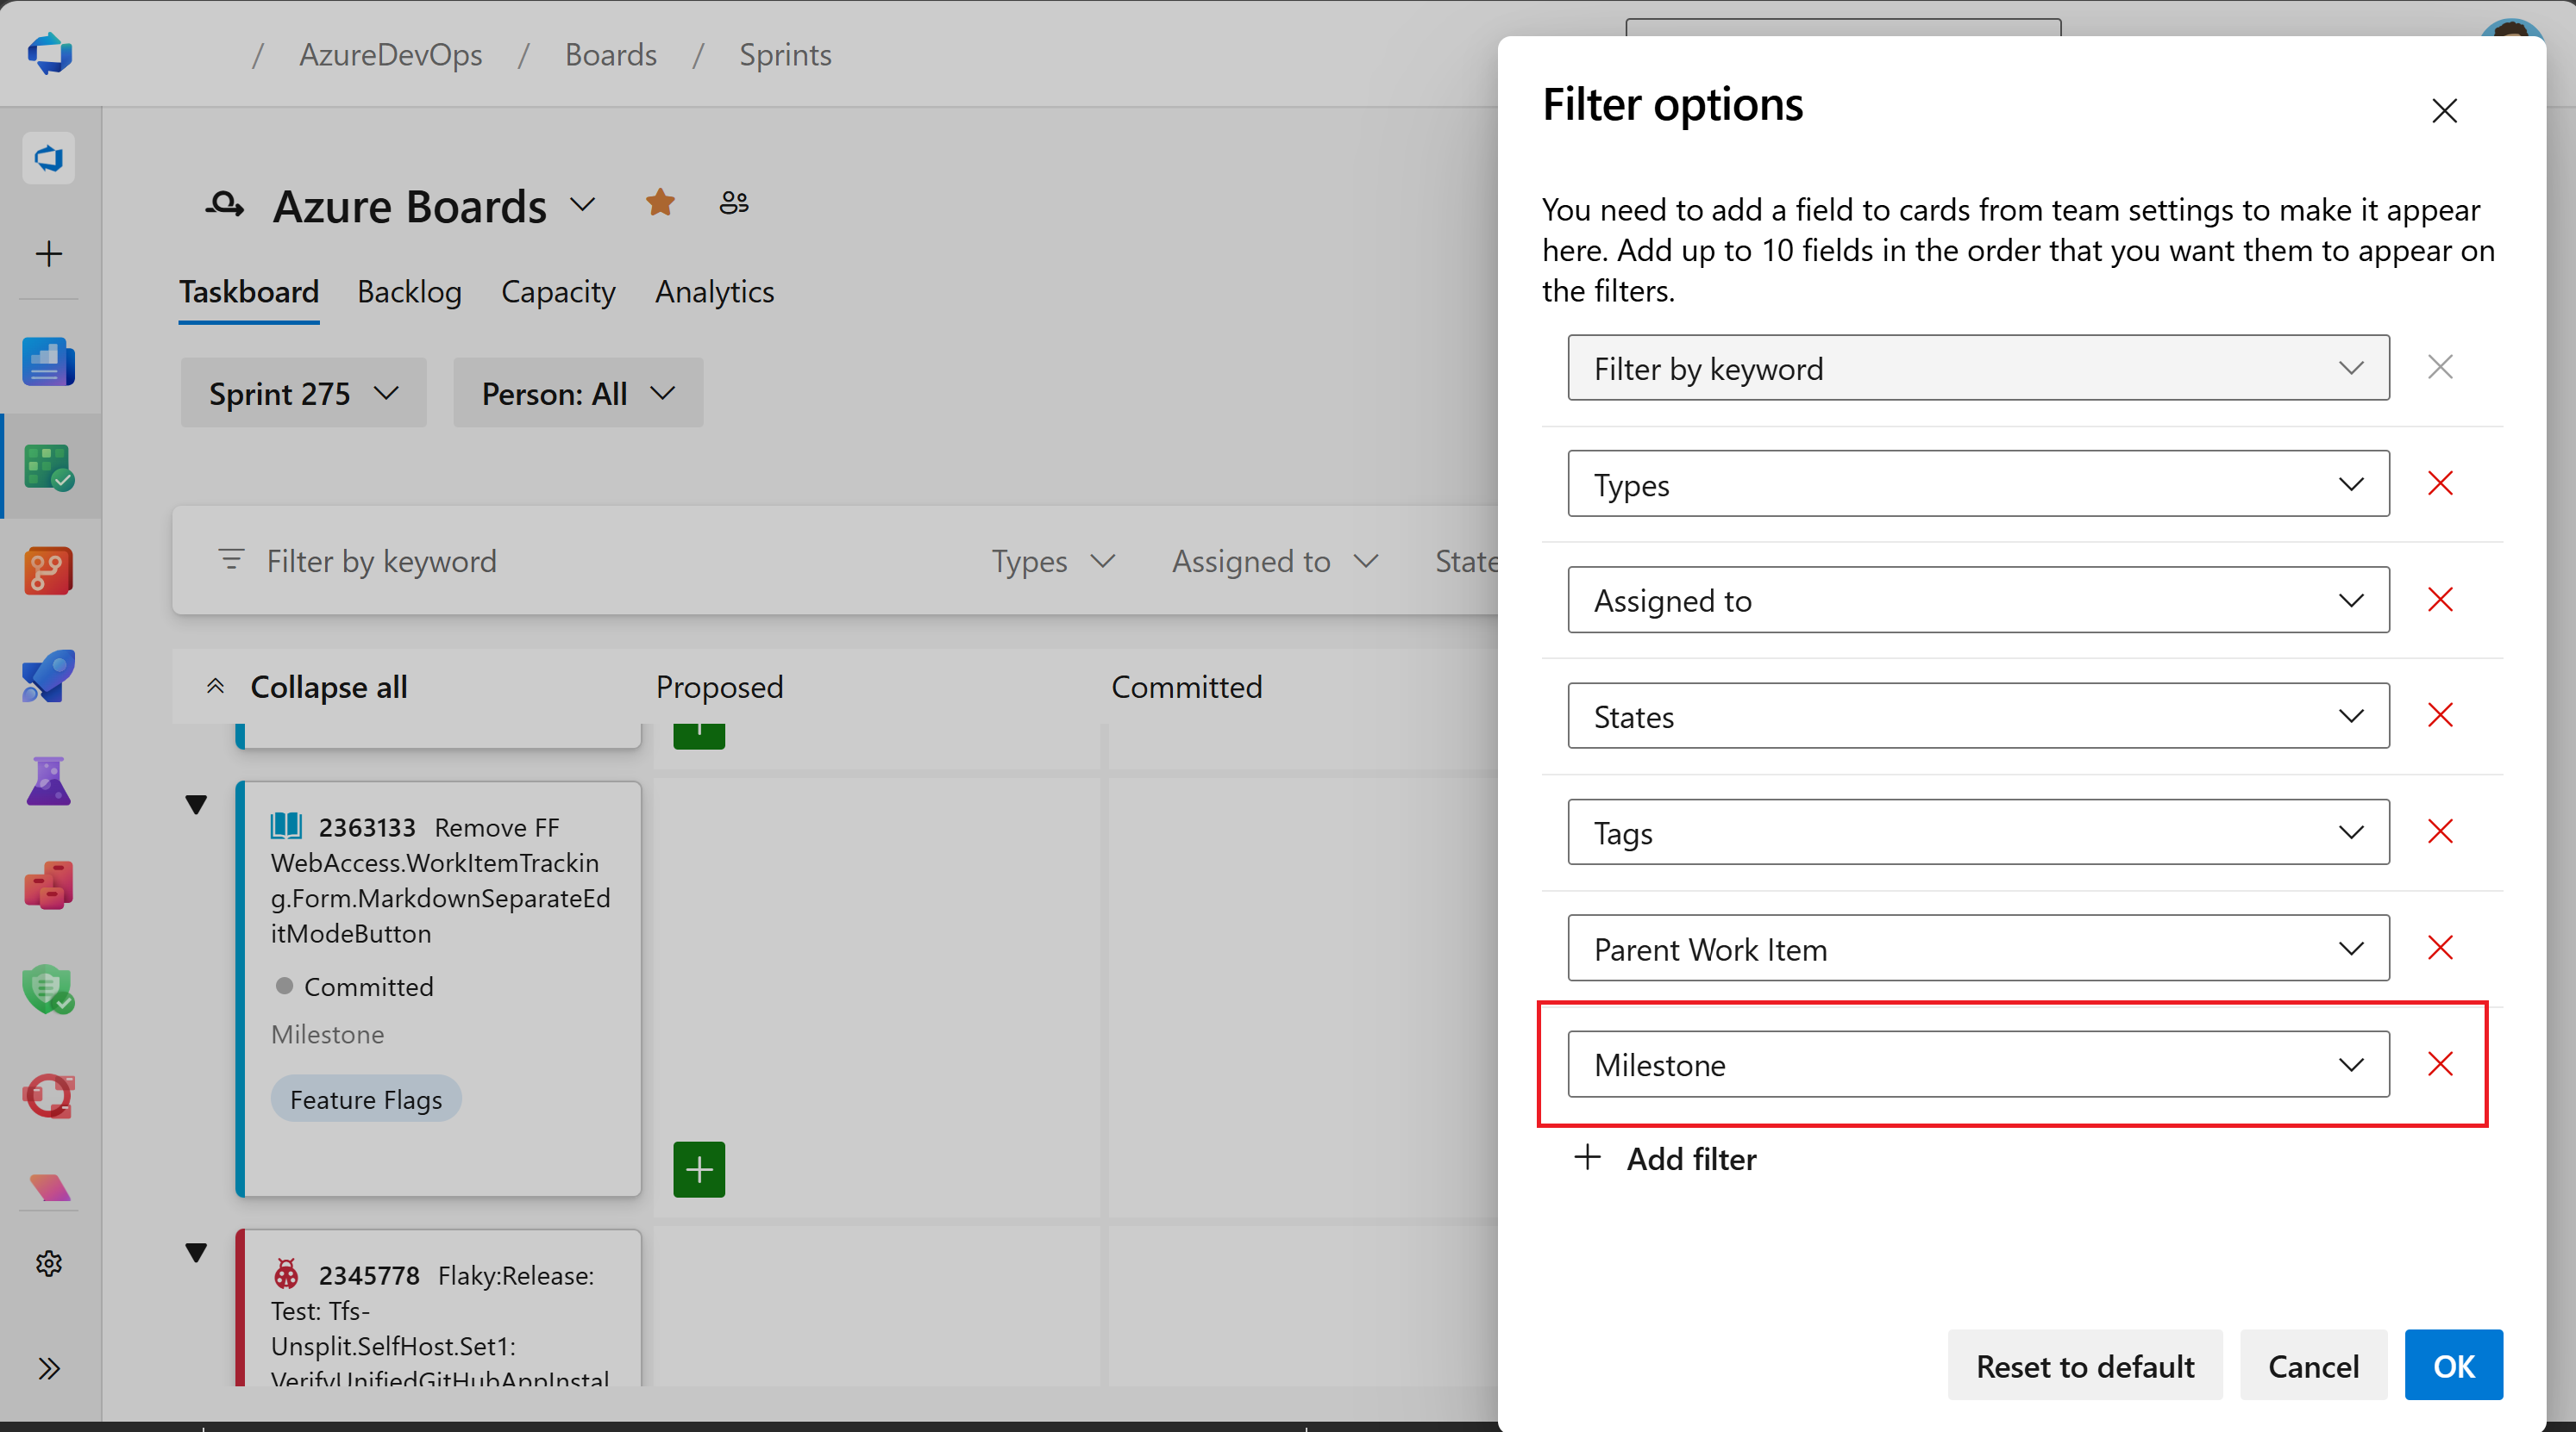Go to Boards breadcrumb
Viewport: 2576px width, 1432px height.
610,54
